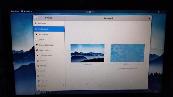Click the Universal Access icon
The height and width of the screenshot is (97, 173).
point(37,50)
